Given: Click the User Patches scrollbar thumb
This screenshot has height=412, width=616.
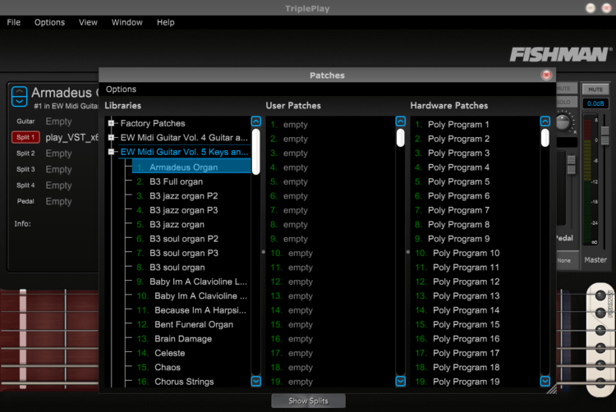Looking at the screenshot, I should click(x=400, y=138).
